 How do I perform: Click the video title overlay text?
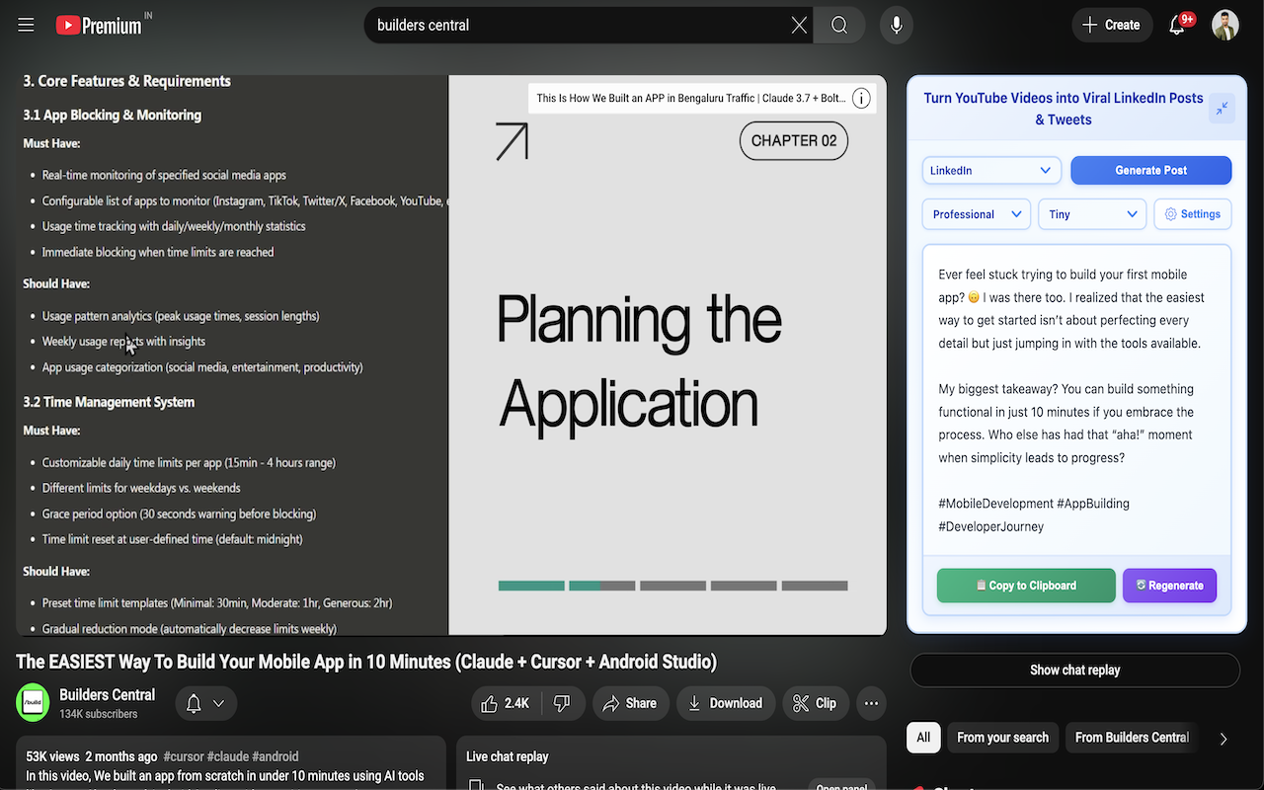(690, 99)
